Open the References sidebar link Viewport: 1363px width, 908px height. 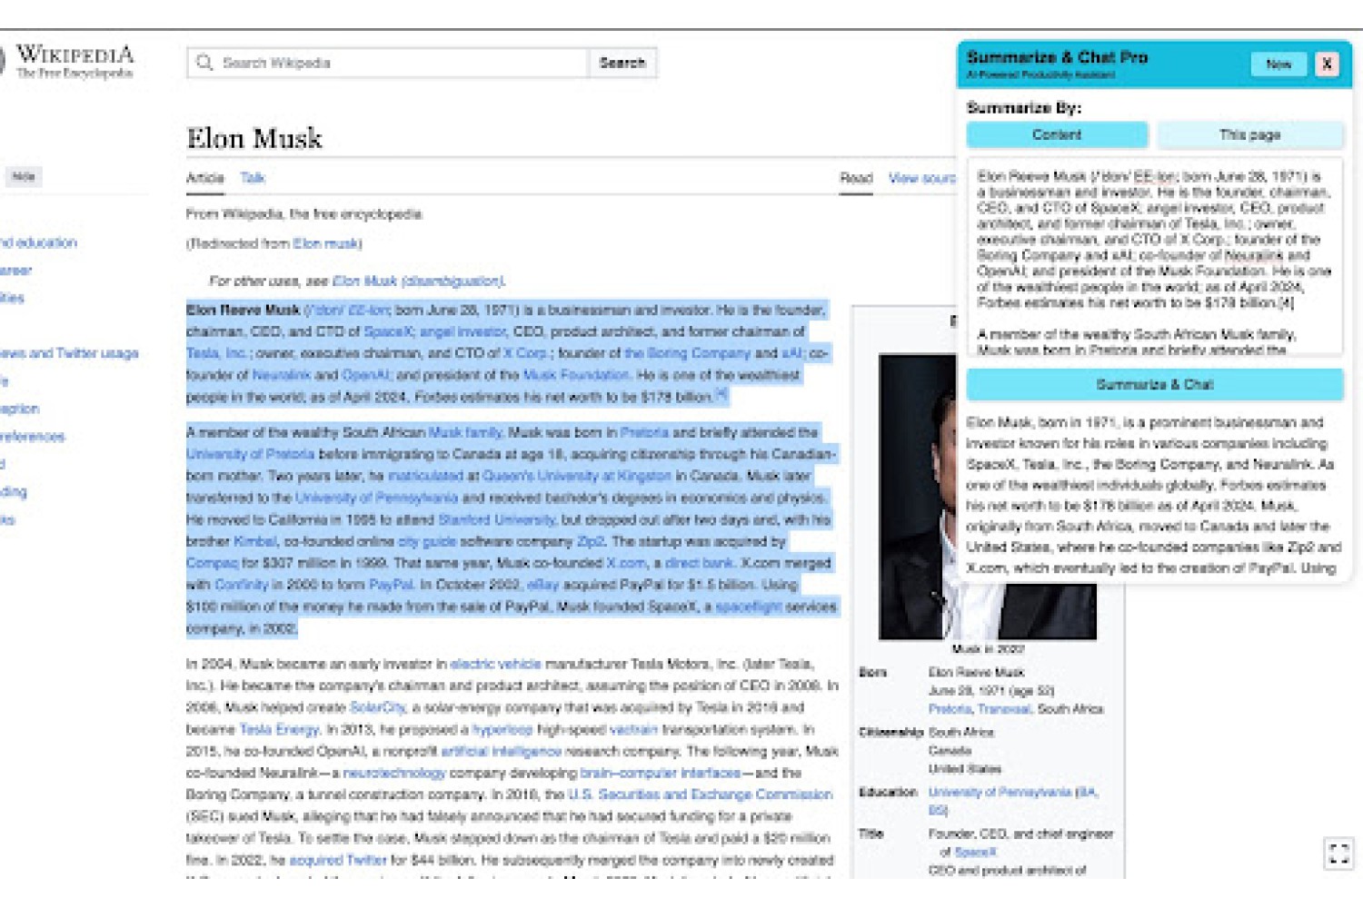33,437
